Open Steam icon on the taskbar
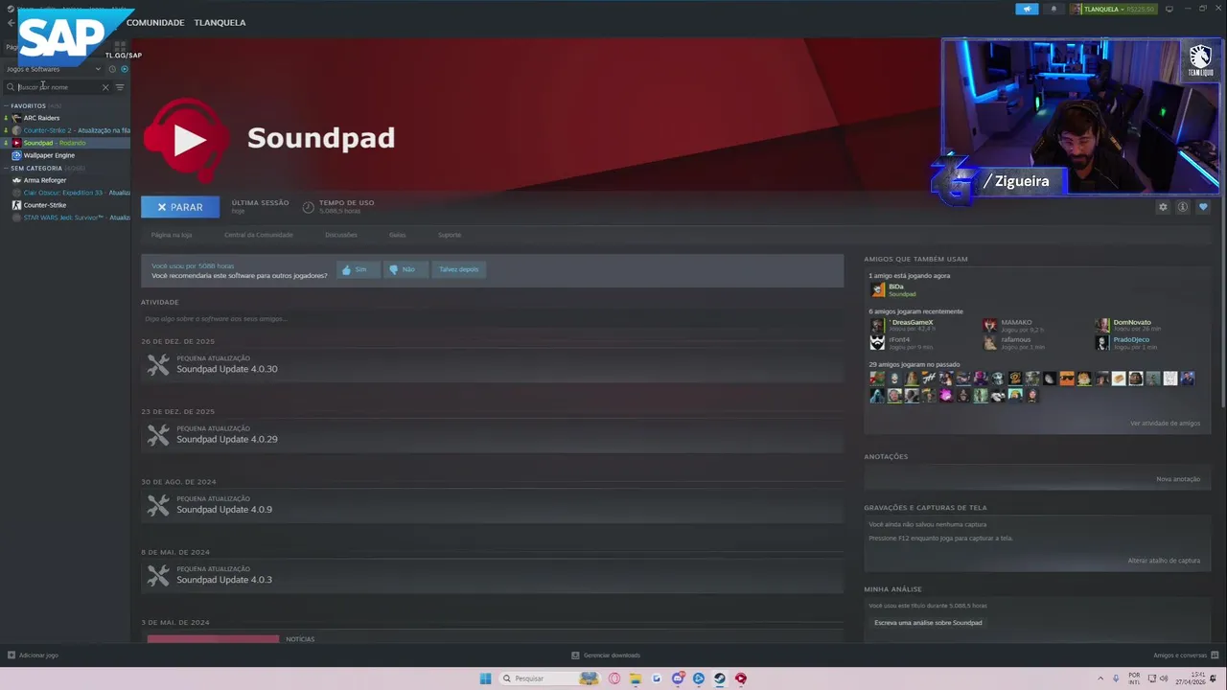The width and height of the screenshot is (1227, 690). coord(719,678)
